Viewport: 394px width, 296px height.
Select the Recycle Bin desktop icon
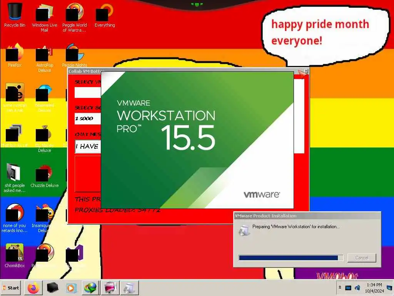click(15, 15)
